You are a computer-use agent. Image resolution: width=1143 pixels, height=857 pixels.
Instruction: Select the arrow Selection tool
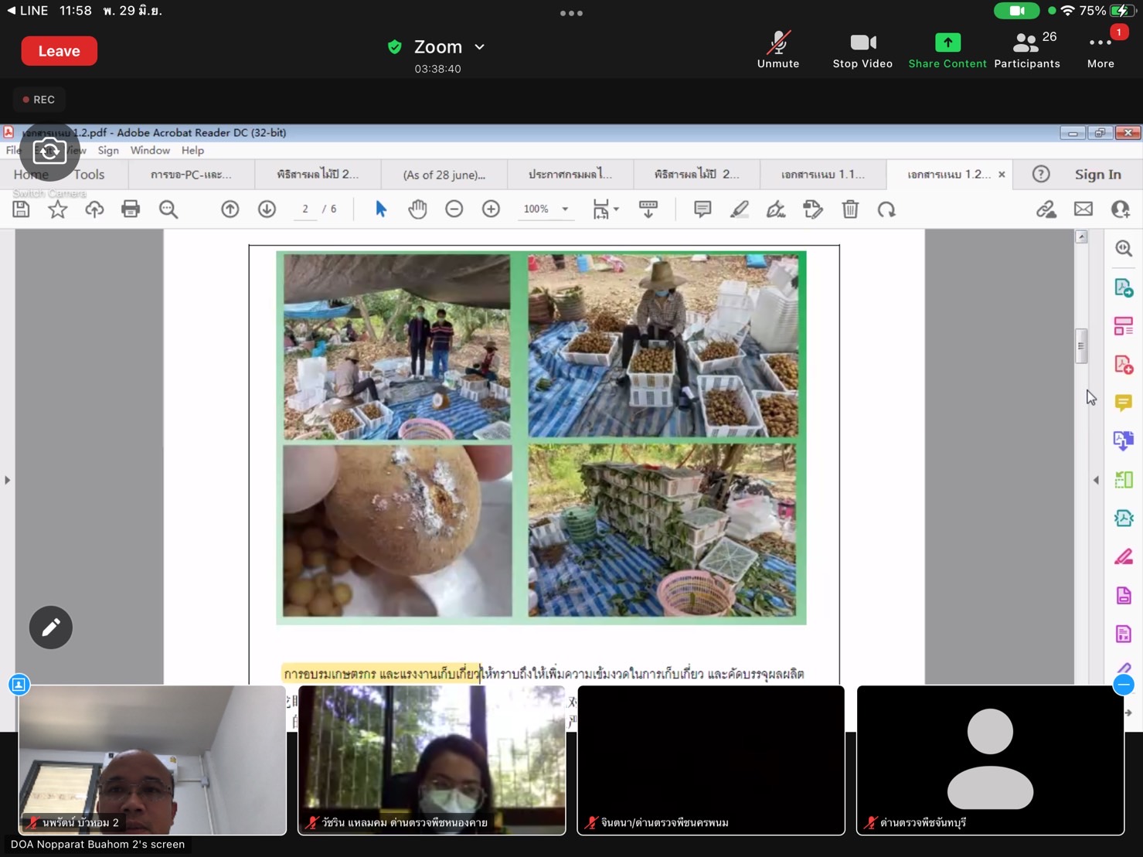pyautogui.click(x=380, y=209)
